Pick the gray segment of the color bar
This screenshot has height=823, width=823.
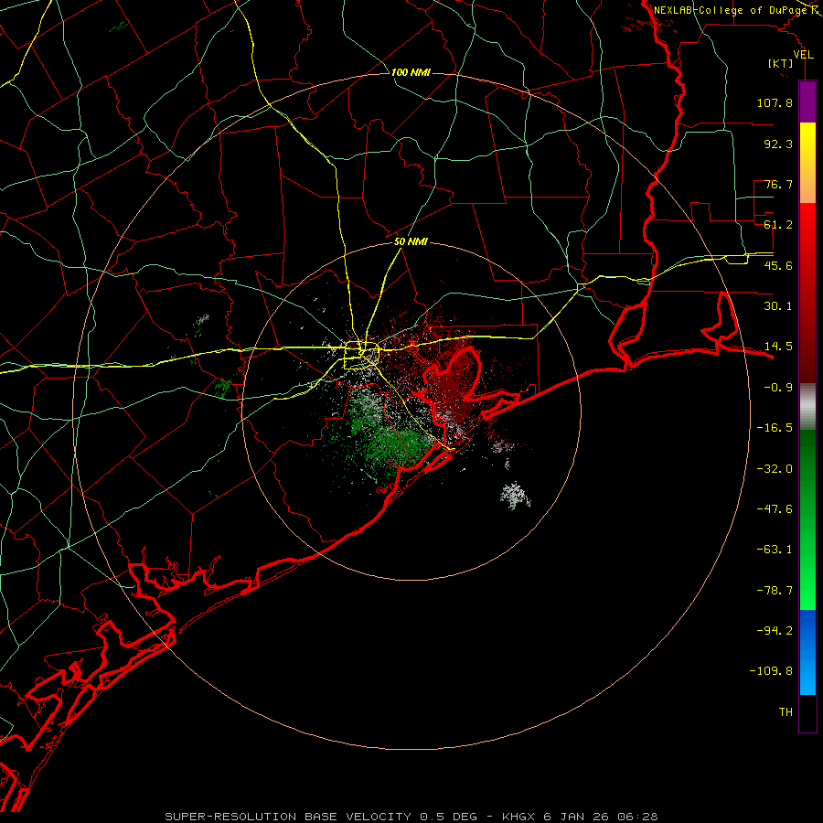point(807,407)
